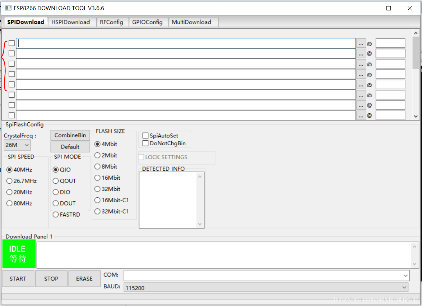Click DETECTED INFO scrollbar up arrow
The image size is (422, 306).
click(200, 176)
